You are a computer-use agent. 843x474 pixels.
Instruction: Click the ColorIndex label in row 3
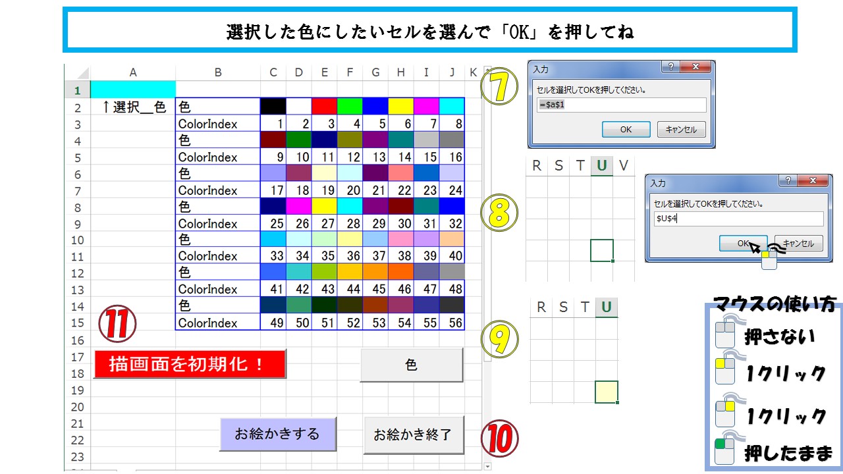tap(218, 123)
